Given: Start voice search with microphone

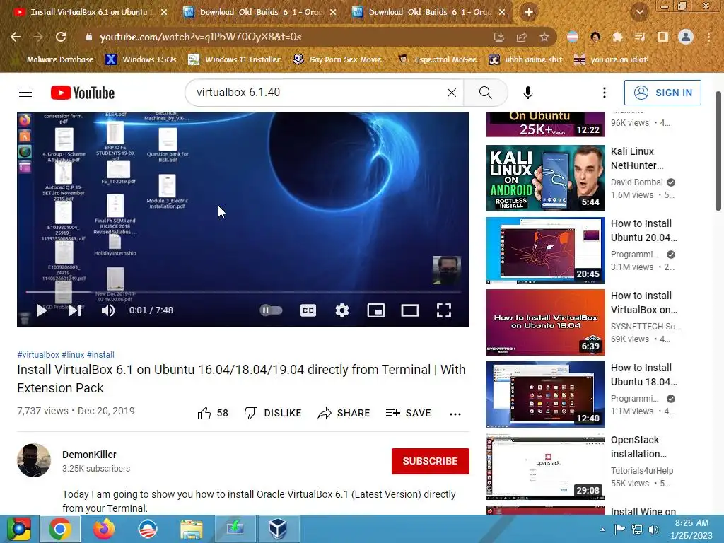Looking at the screenshot, I should tap(527, 93).
